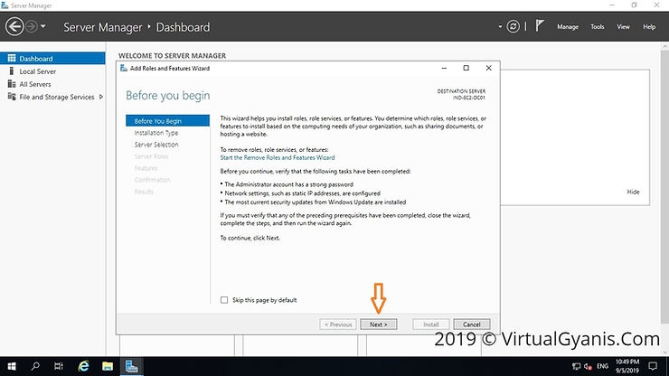The width and height of the screenshot is (669, 376).
Task: Expand File and Storage Services submenu arrow
Action: 101,97
